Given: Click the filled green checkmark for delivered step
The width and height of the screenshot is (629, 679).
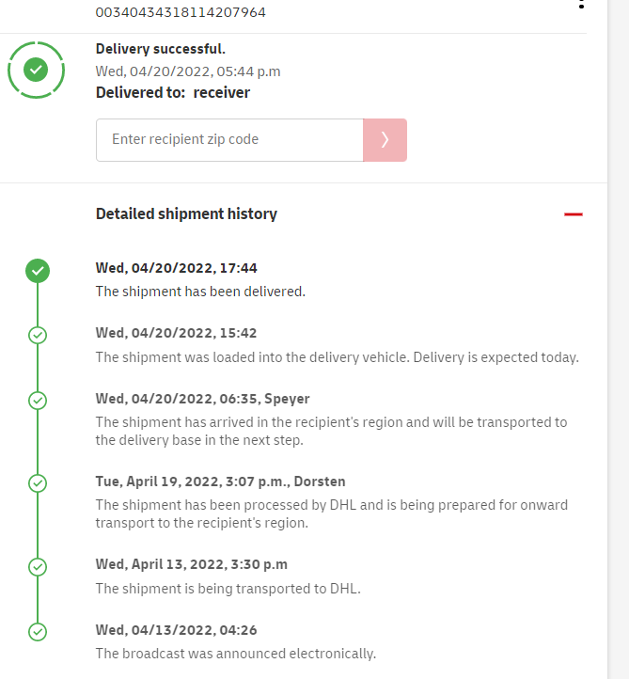Looking at the screenshot, I should [38, 271].
